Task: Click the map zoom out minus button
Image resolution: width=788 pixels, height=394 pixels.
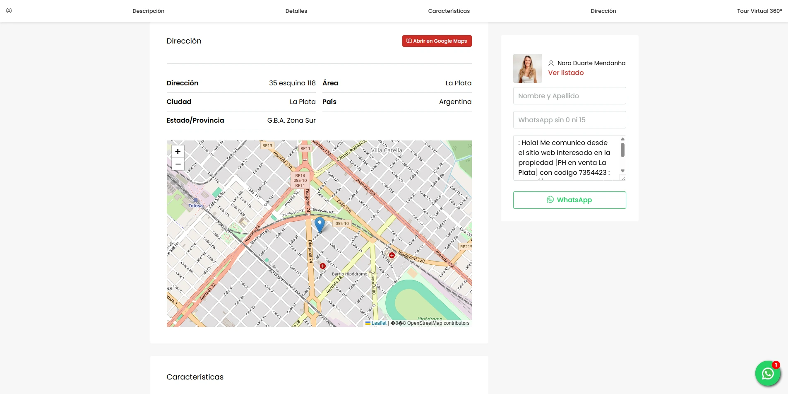Action: [178, 164]
